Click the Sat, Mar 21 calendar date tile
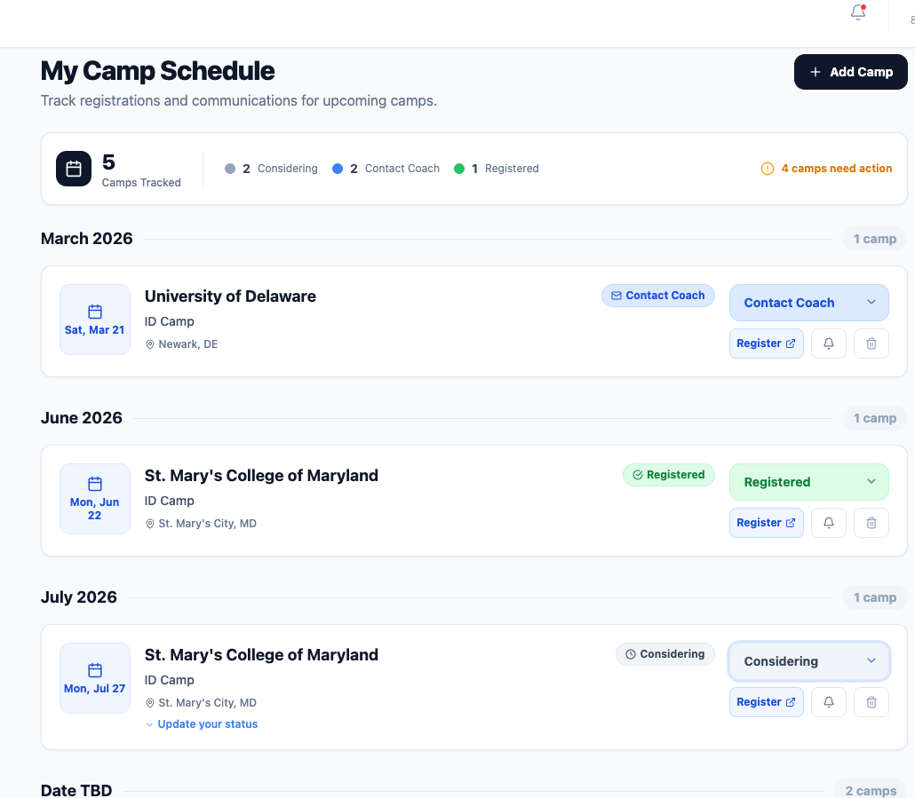The width and height of the screenshot is (915, 798). click(x=94, y=320)
